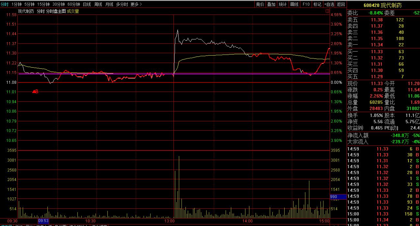
Task: Click the 流通 5.75亿 value
Action: pyautogui.click(x=412, y=122)
